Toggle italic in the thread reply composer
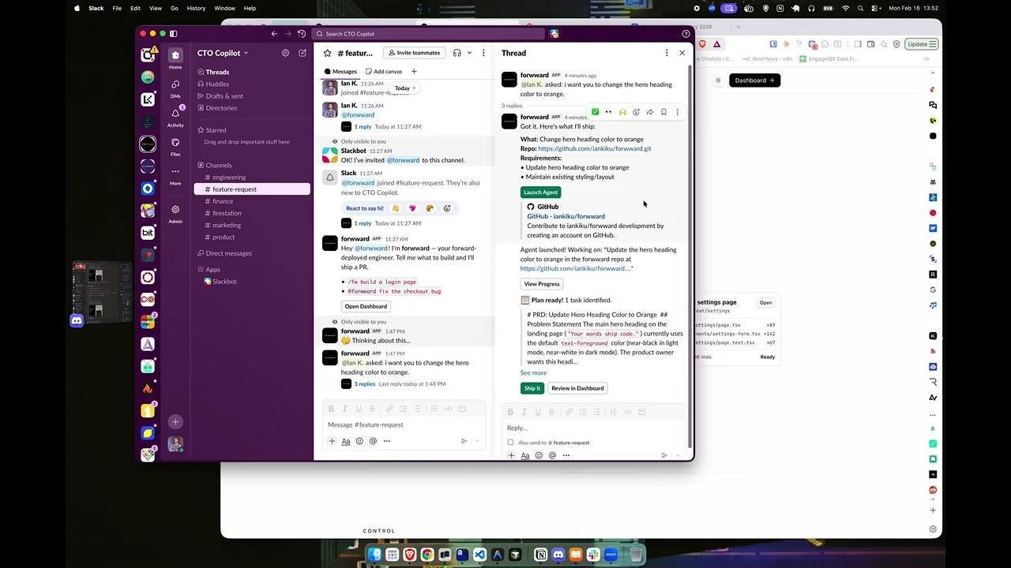The width and height of the screenshot is (1011, 568). pos(524,412)
